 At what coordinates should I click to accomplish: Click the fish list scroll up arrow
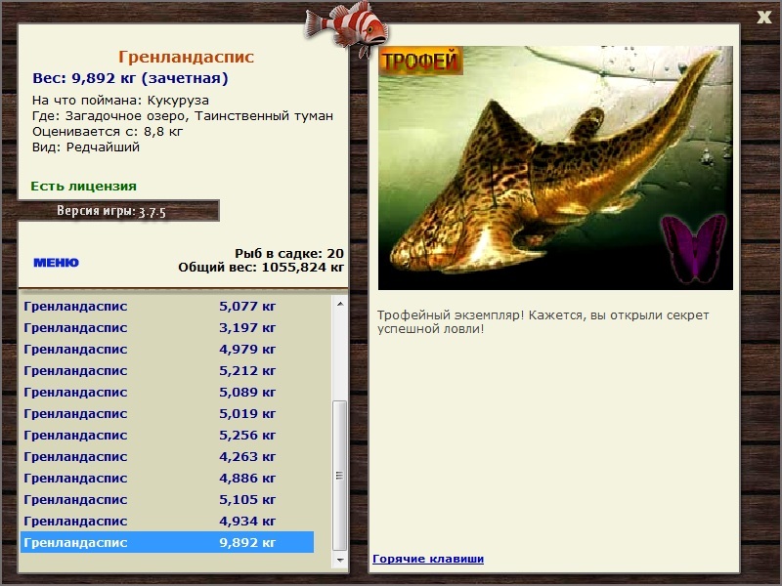tap(339, 304)
